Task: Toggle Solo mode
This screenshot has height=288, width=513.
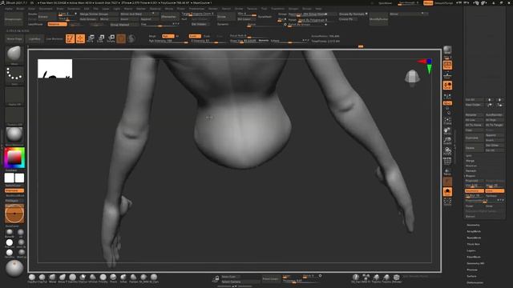Action: (x=447, y=192)
